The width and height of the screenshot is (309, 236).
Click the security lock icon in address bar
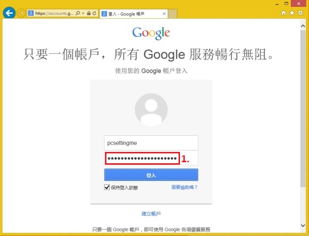[x=89, y=13]
